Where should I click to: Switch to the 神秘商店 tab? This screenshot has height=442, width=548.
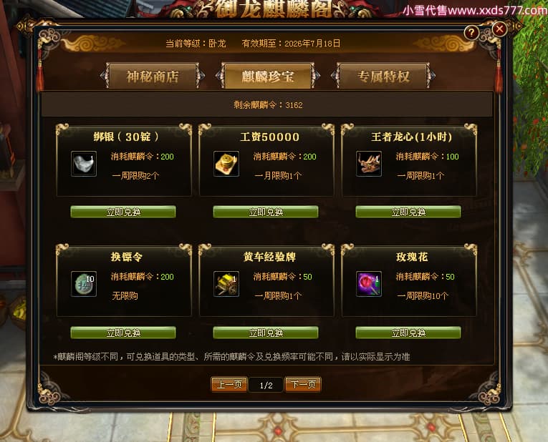(x=153, y=76)
